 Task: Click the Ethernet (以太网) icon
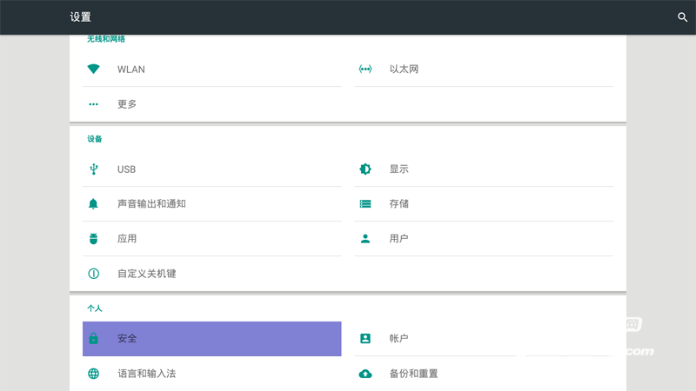click(365, 69)
